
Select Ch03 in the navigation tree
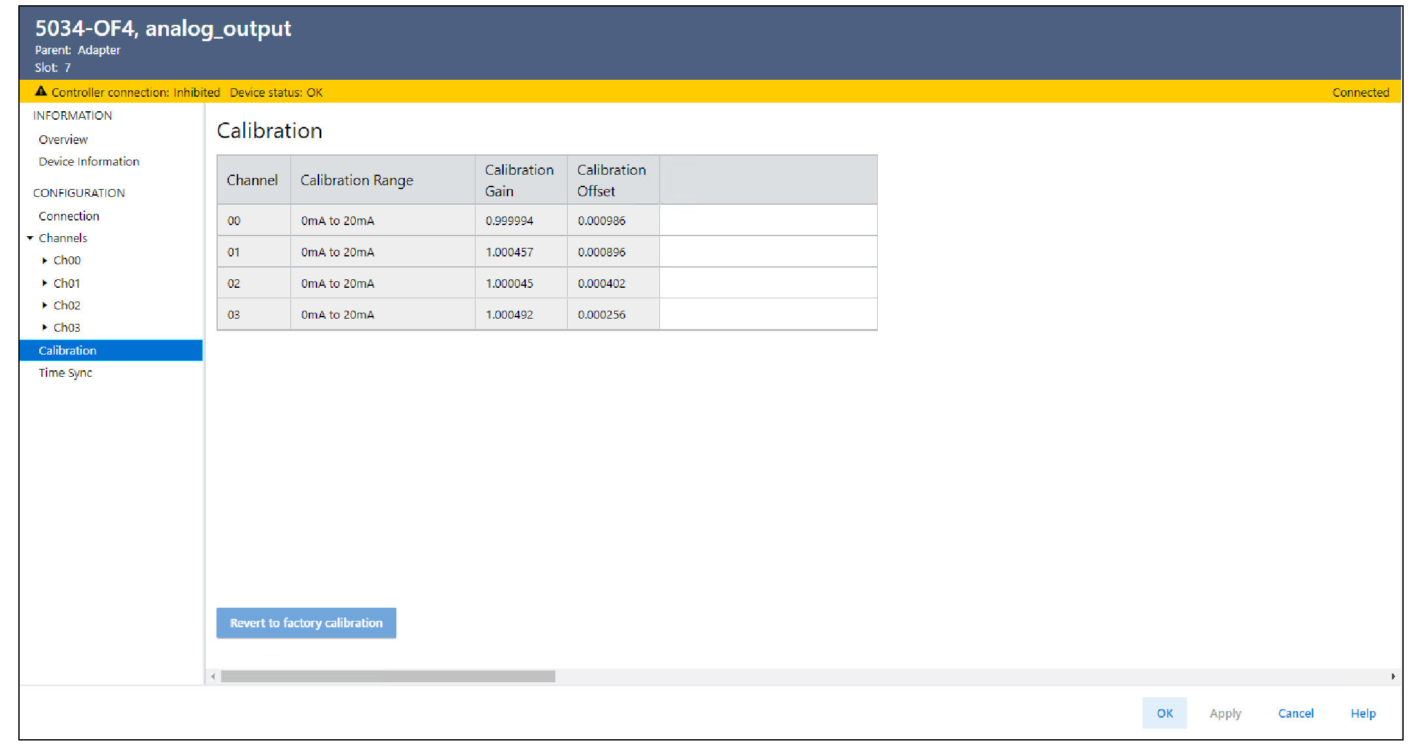[x=67, y=328]
